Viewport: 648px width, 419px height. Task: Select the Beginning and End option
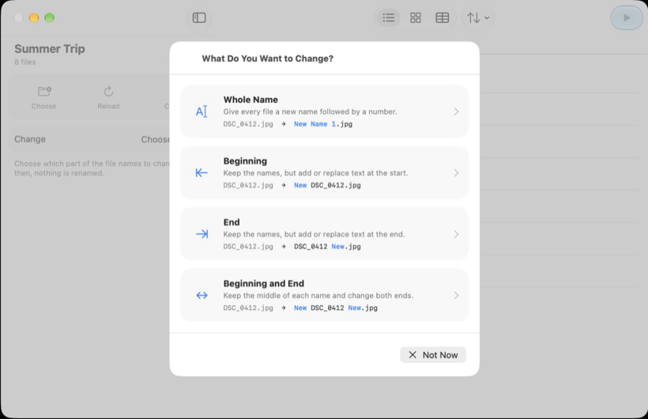[x=325, y=295]
